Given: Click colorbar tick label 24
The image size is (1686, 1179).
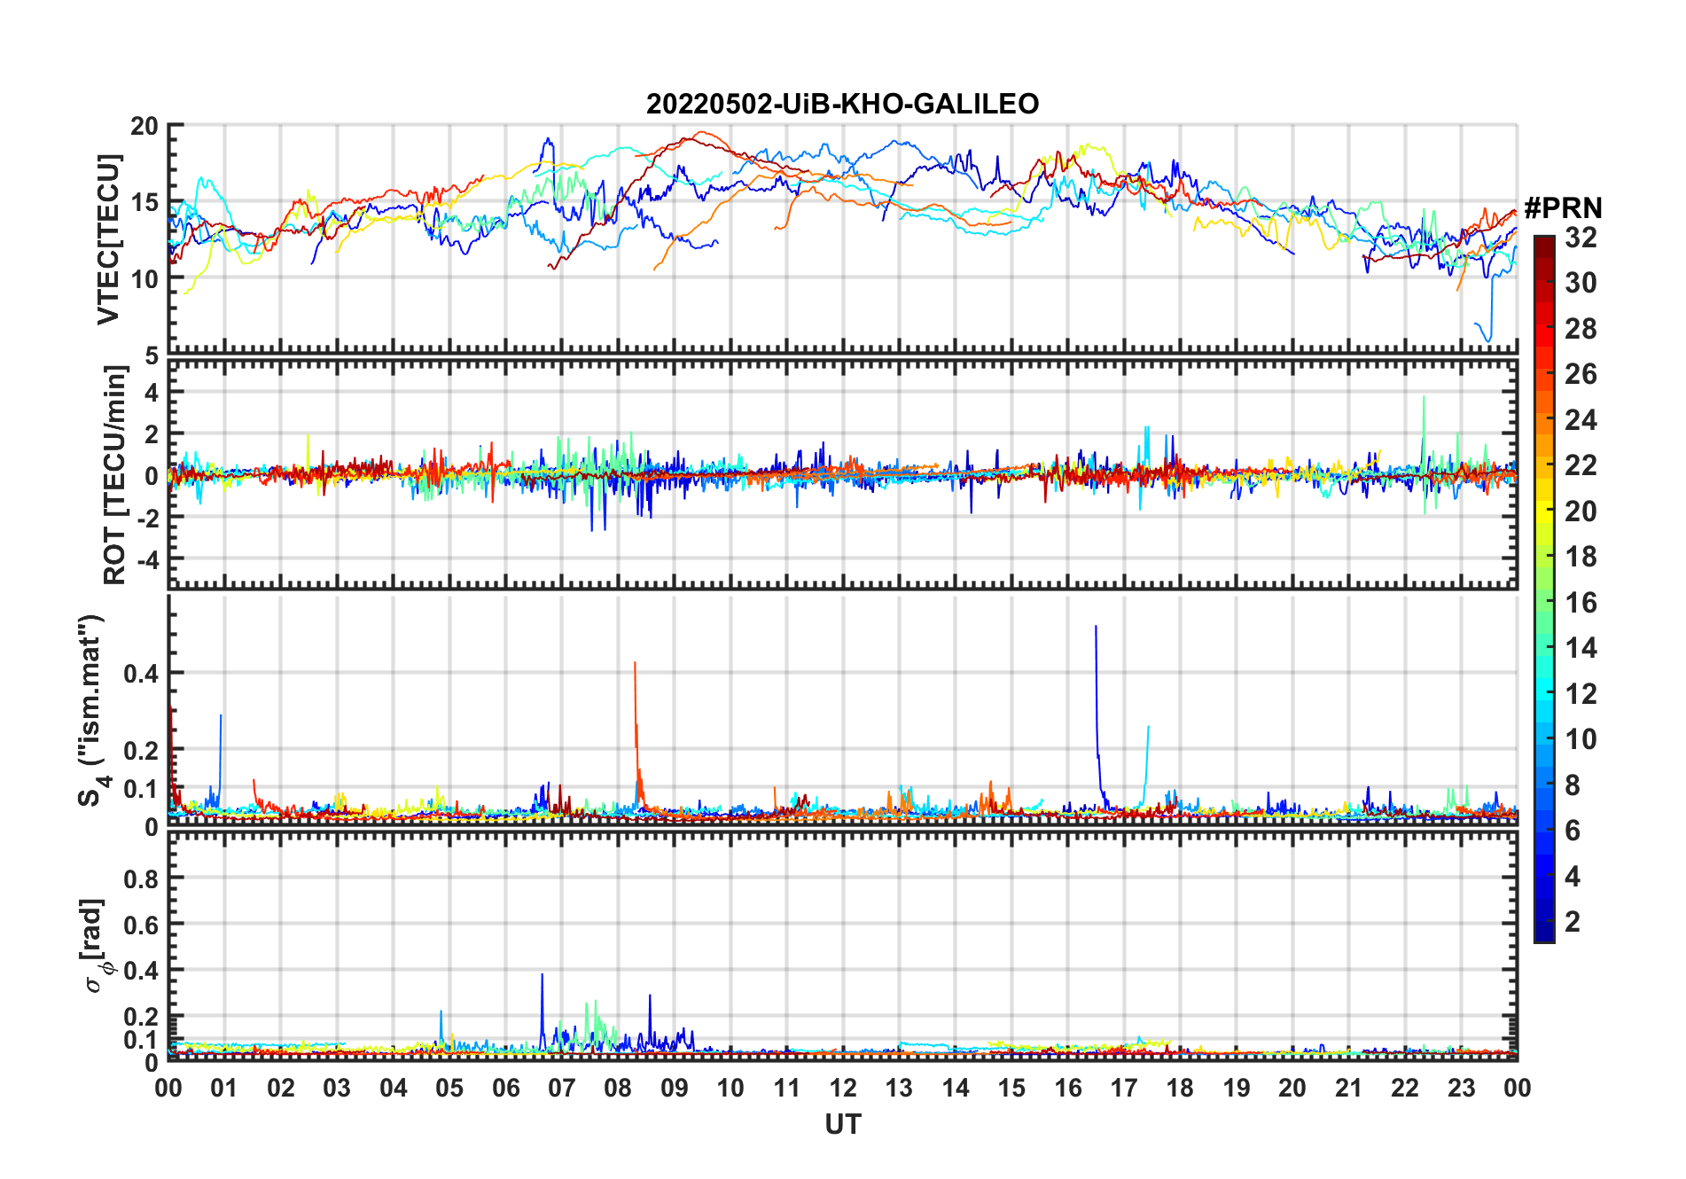Looking at the screenshot, I should [x=1581, y=420].
